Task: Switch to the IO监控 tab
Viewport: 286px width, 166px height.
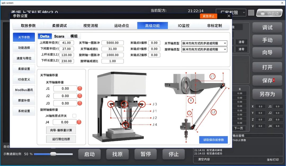Action: (184, 26)
